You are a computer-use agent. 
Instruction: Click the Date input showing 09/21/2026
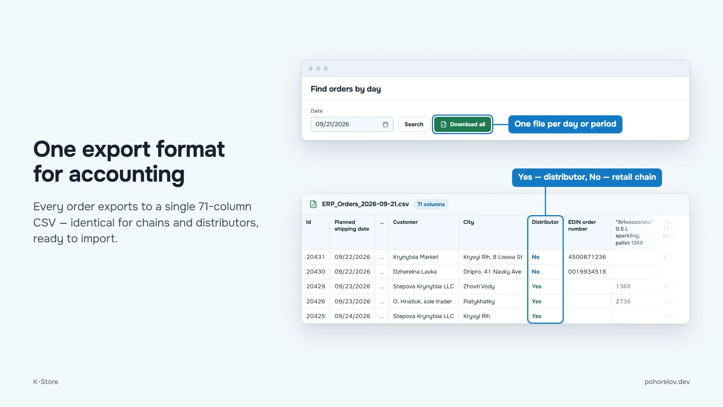pyautogui.click(x=352, y=124)
